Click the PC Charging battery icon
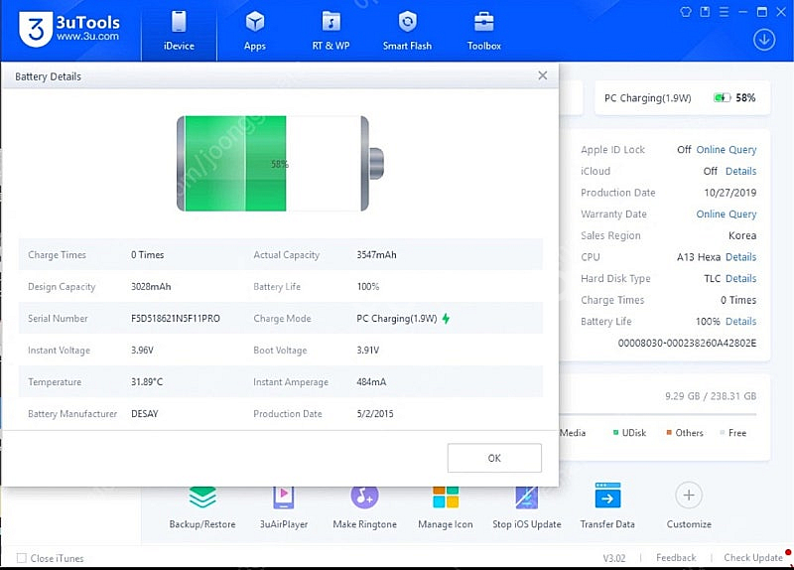794x570 pixels. [x=723, y=97]
